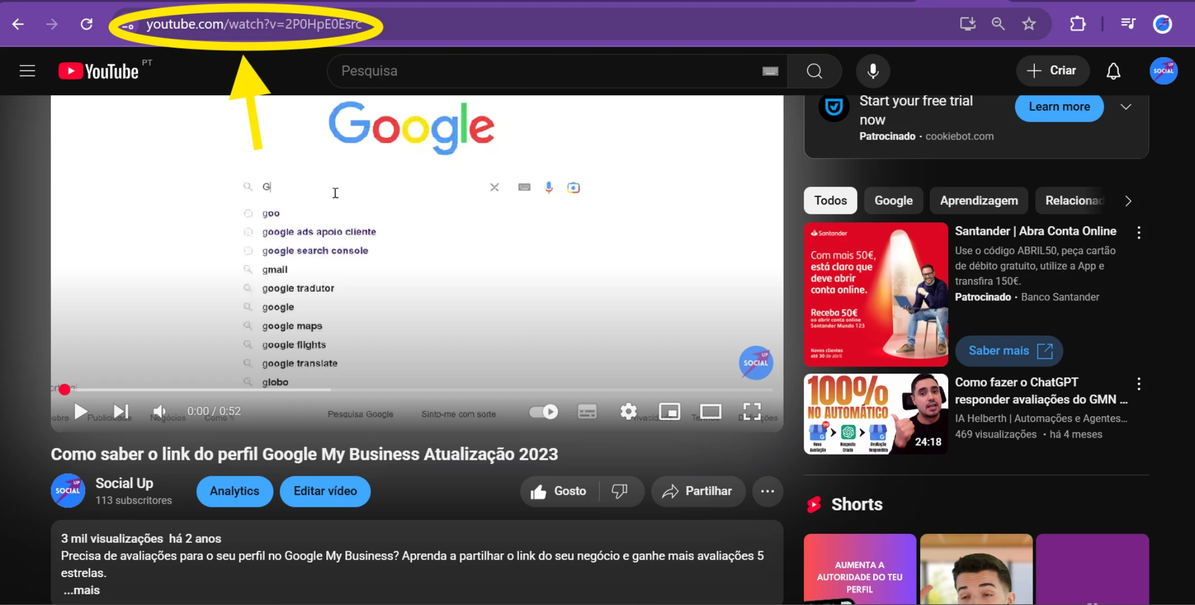Image resolution: width=1195 pixels, height=605 pixels.
Task: Enter full screen mode
Action: coord(752,412)
